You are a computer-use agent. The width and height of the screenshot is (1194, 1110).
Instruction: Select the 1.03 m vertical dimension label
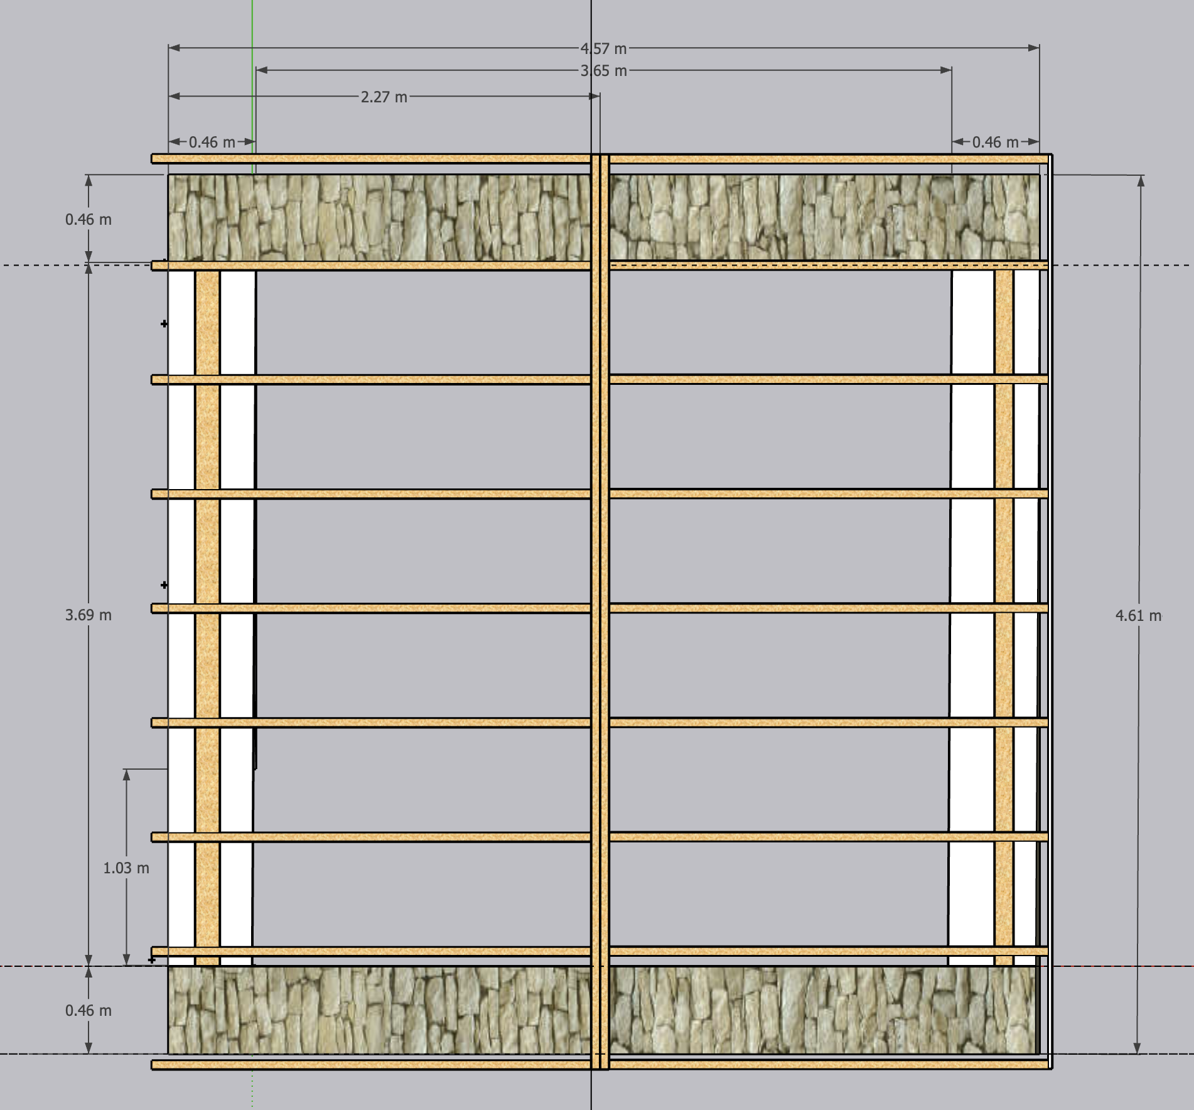point(126,868)
